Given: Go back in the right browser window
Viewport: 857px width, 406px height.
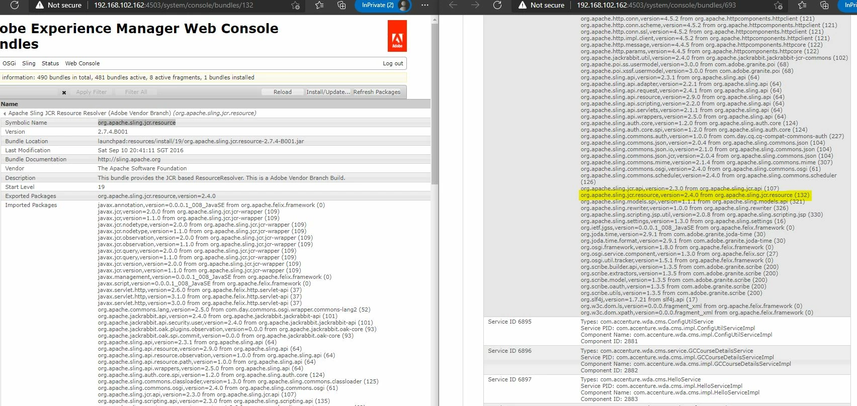Looking at the screenshot, I should (x=453, y=5).
